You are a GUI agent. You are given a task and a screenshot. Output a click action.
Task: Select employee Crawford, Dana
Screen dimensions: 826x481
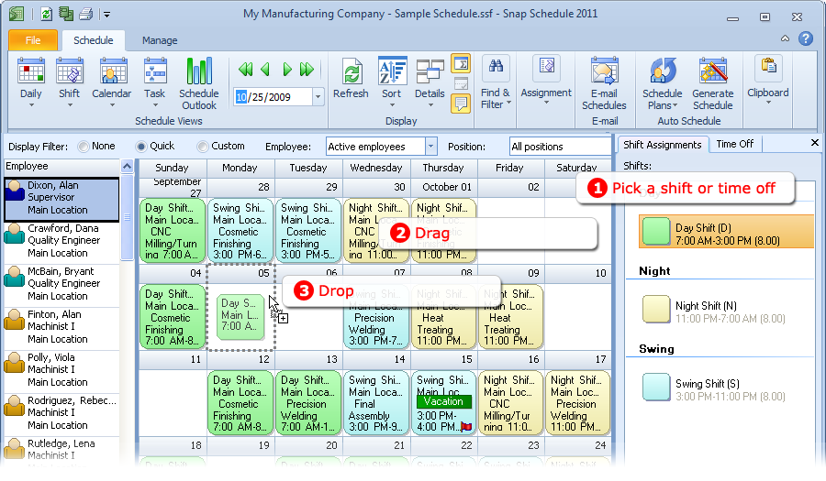pyautogui.click(x=61, y=241)
